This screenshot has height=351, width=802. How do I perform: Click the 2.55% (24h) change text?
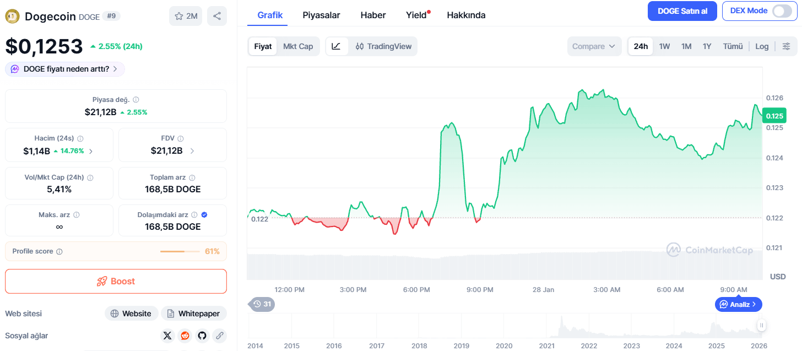tap(120, 46)
